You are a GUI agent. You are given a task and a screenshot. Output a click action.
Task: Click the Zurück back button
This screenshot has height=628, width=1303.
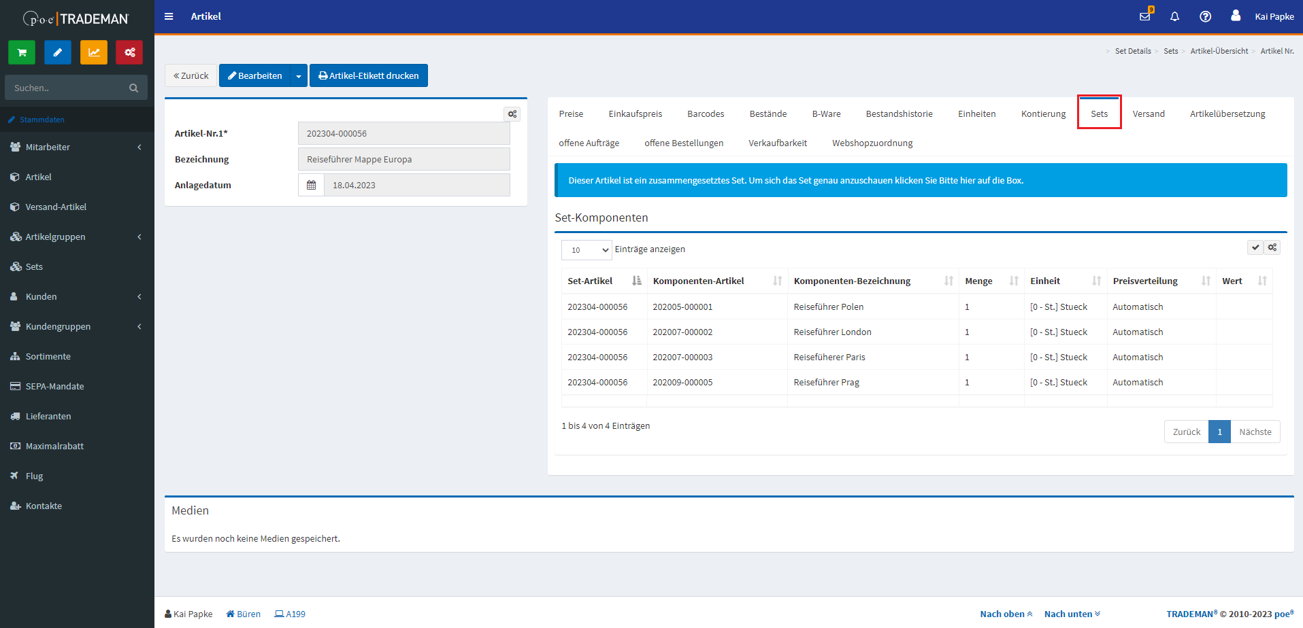191,76
